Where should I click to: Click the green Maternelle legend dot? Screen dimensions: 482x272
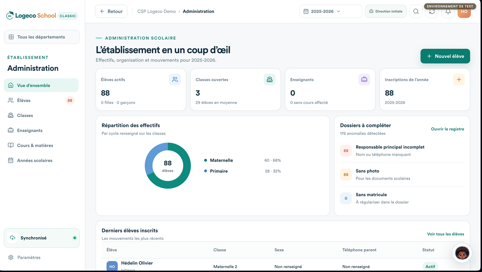pos(205,160)
